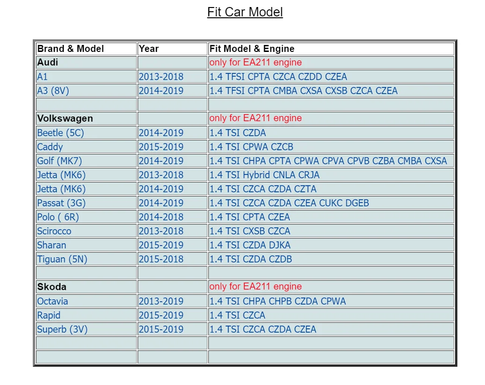Screen dimensions: 485x385
Task: Select the 'Beetle (5C)' model cell
Action: coord(86,132)
